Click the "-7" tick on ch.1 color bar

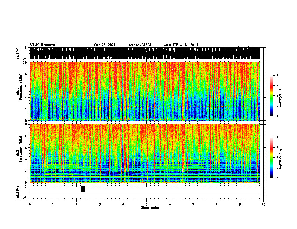tap(276, 116)
